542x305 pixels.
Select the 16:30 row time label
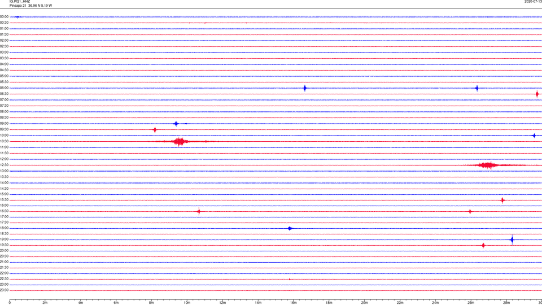tap(4, 211)
